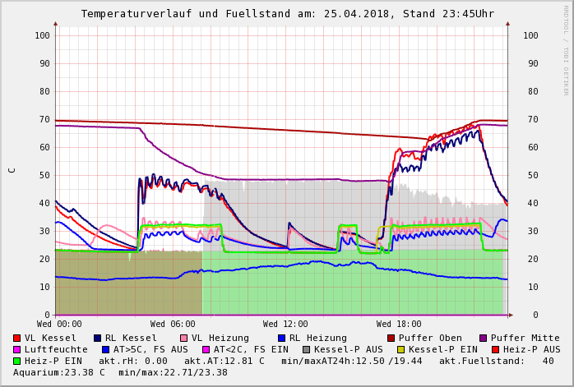
Task: Select the pink VL Heizung legend swatch
Action: pyautogui.click(x=183, y=338)
